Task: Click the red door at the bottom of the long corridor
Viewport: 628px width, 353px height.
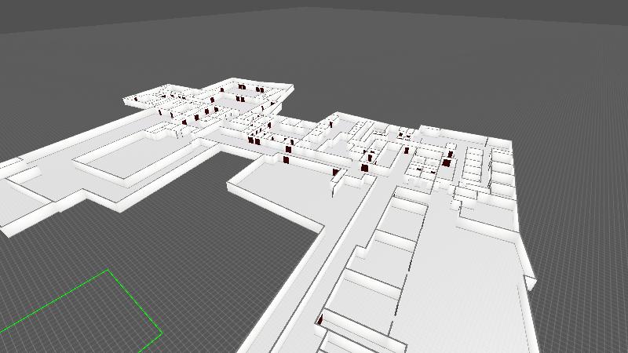Action: pyautogui.click(x=321, y=318)
